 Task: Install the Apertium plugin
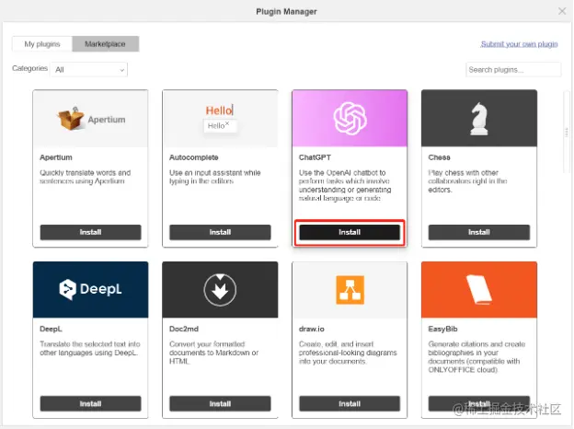click(x=90, y=232)
